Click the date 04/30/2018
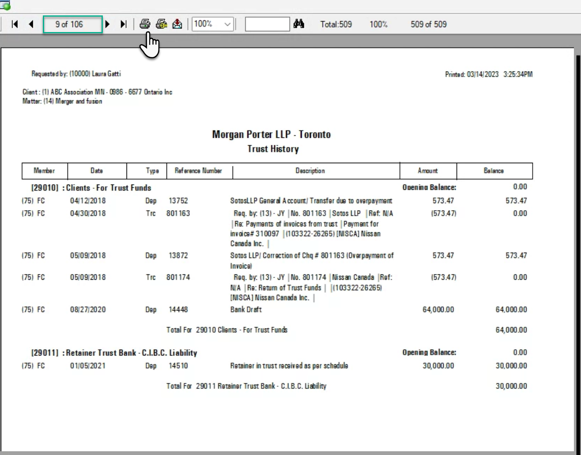The width and height of the screenshot is (581, 455). [x=88, y=214]
